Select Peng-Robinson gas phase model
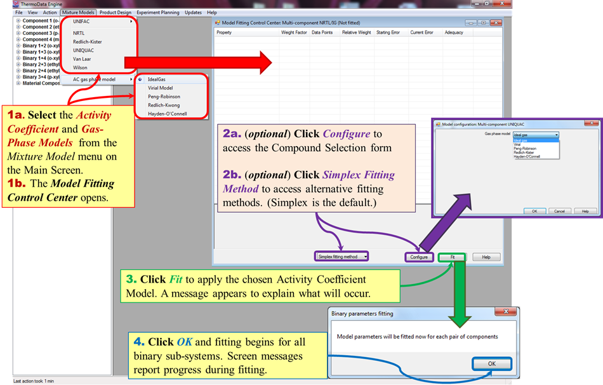603x385 pixels. pos(165,97)
